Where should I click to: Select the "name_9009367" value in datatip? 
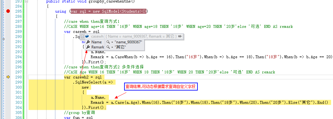[128, 42]
